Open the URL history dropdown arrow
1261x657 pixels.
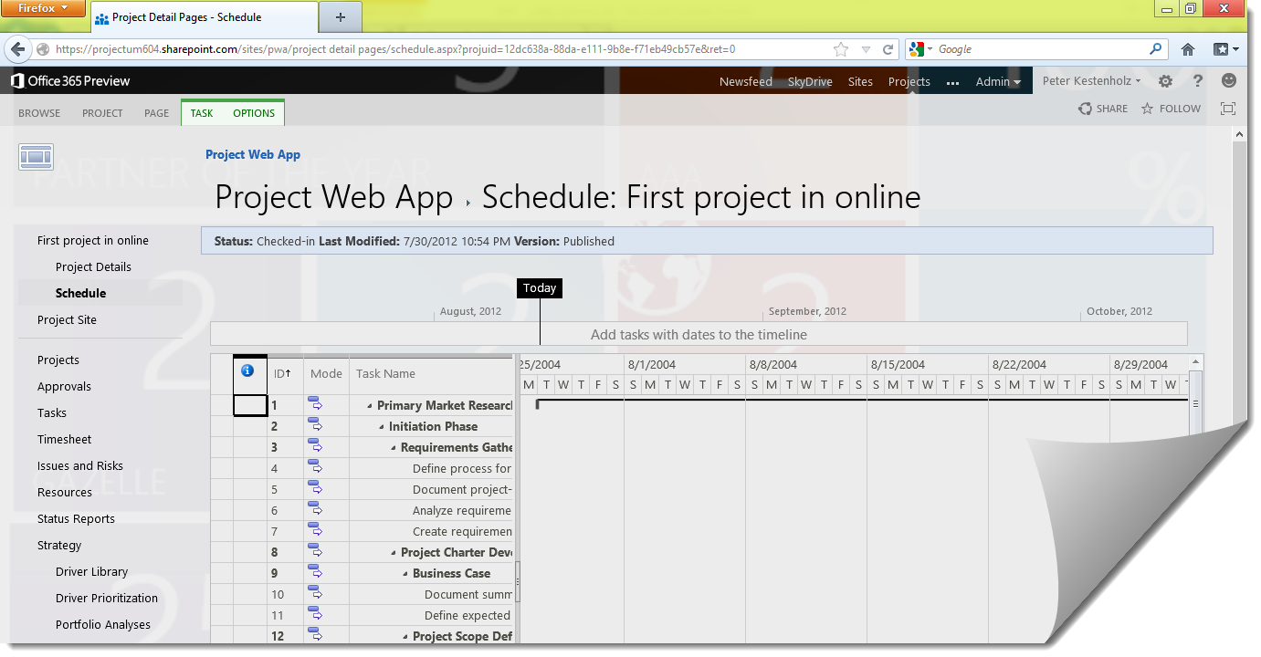click(866, 49)
